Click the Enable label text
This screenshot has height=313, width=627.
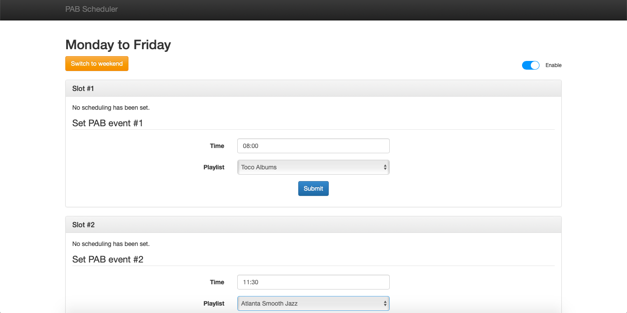click(x=553, y=65)
